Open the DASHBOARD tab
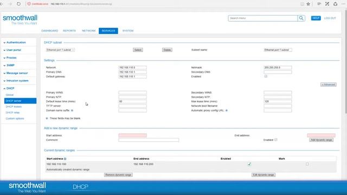The image size is (347, 195). pos(49,31)
